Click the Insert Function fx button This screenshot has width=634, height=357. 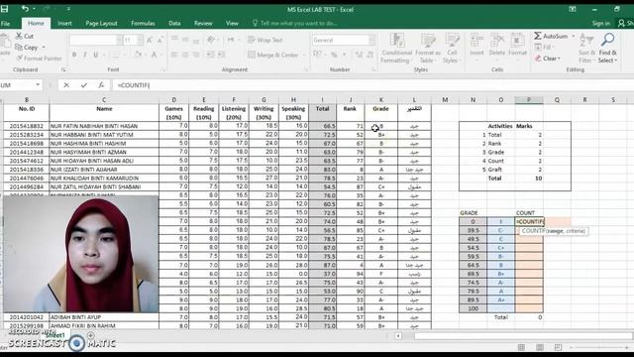click(x=101, y=85)
